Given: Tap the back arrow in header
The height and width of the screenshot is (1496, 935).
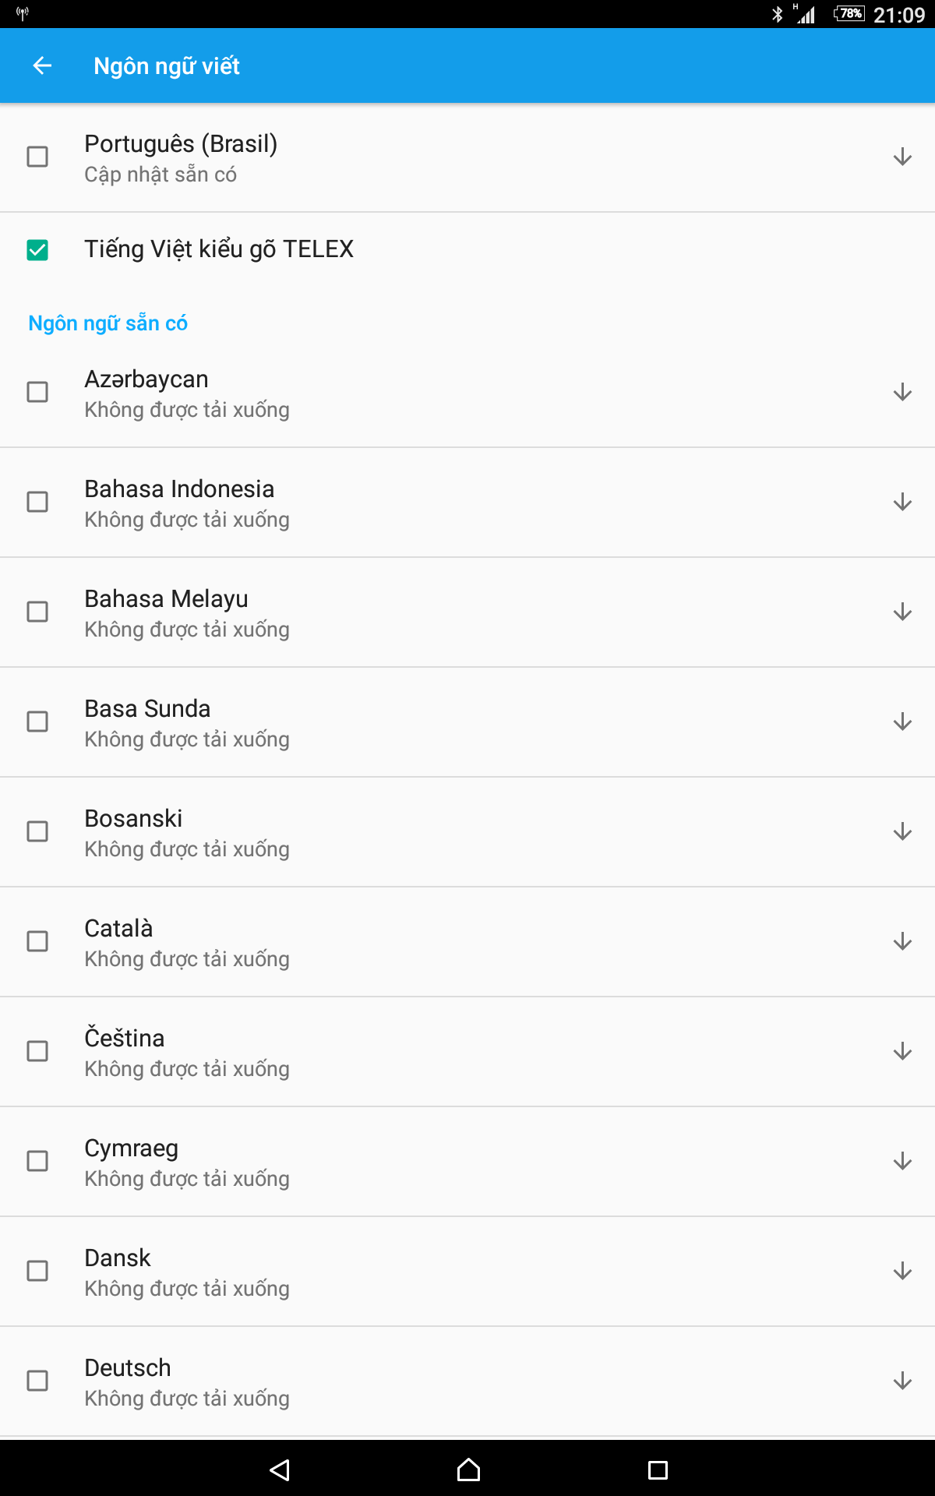Looking at the screenshot, I should point(42,66).
